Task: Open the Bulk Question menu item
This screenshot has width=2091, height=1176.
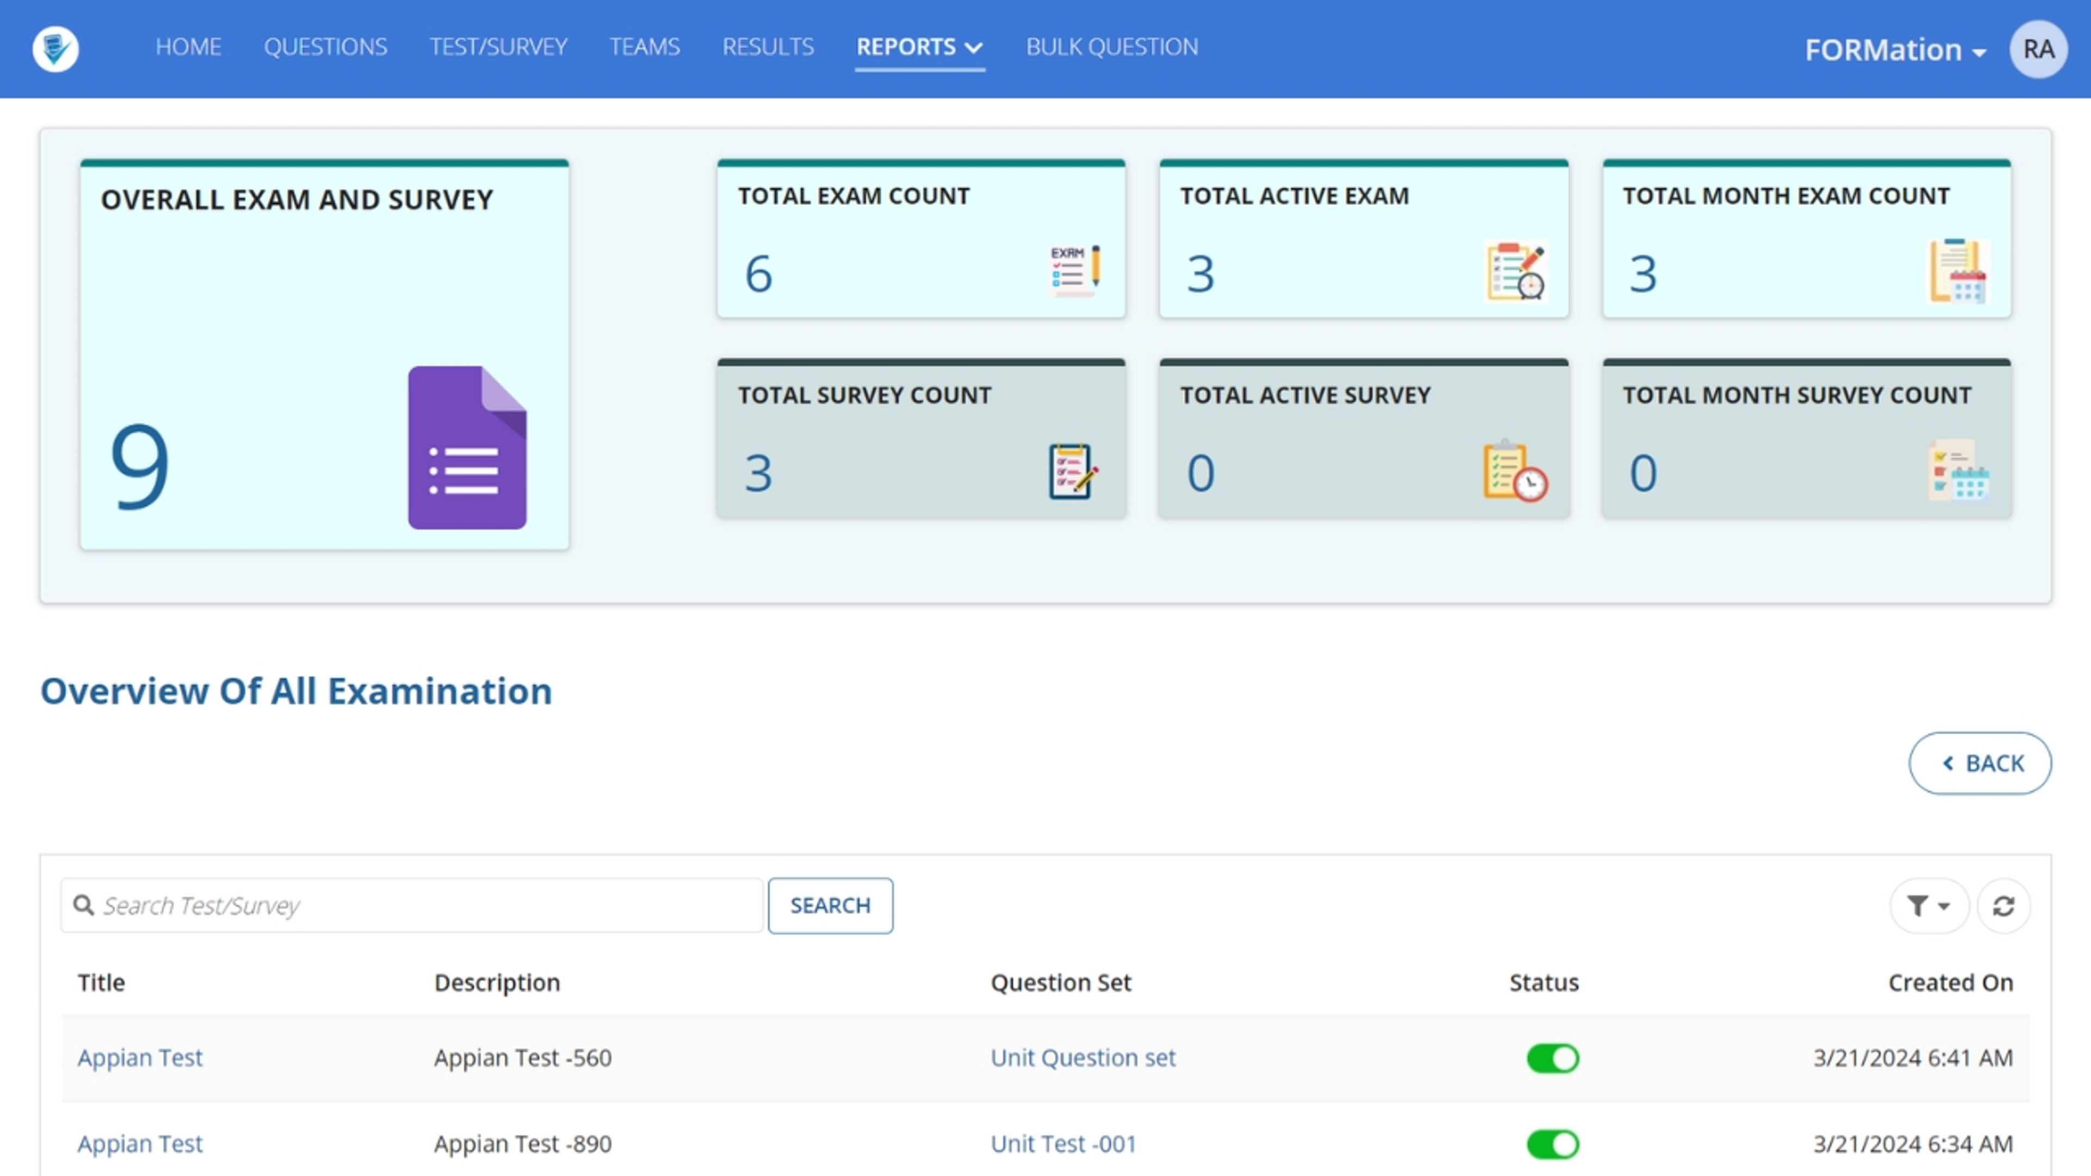Action: (1112, 47)
